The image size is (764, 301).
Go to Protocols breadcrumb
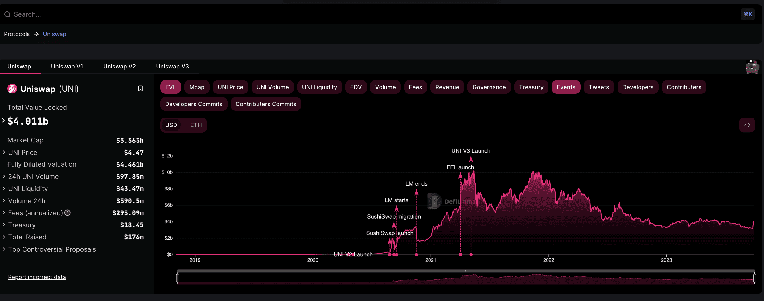[17, 34]
